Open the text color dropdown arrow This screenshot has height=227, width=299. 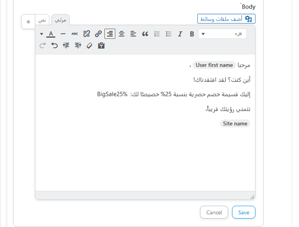pyautogui.click(x=41, y=34)
